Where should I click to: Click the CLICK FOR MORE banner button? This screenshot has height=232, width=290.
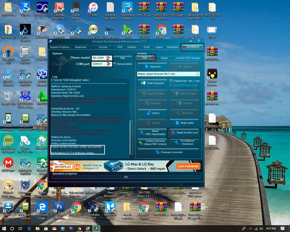pyautogui.click(x=188, y=166)
